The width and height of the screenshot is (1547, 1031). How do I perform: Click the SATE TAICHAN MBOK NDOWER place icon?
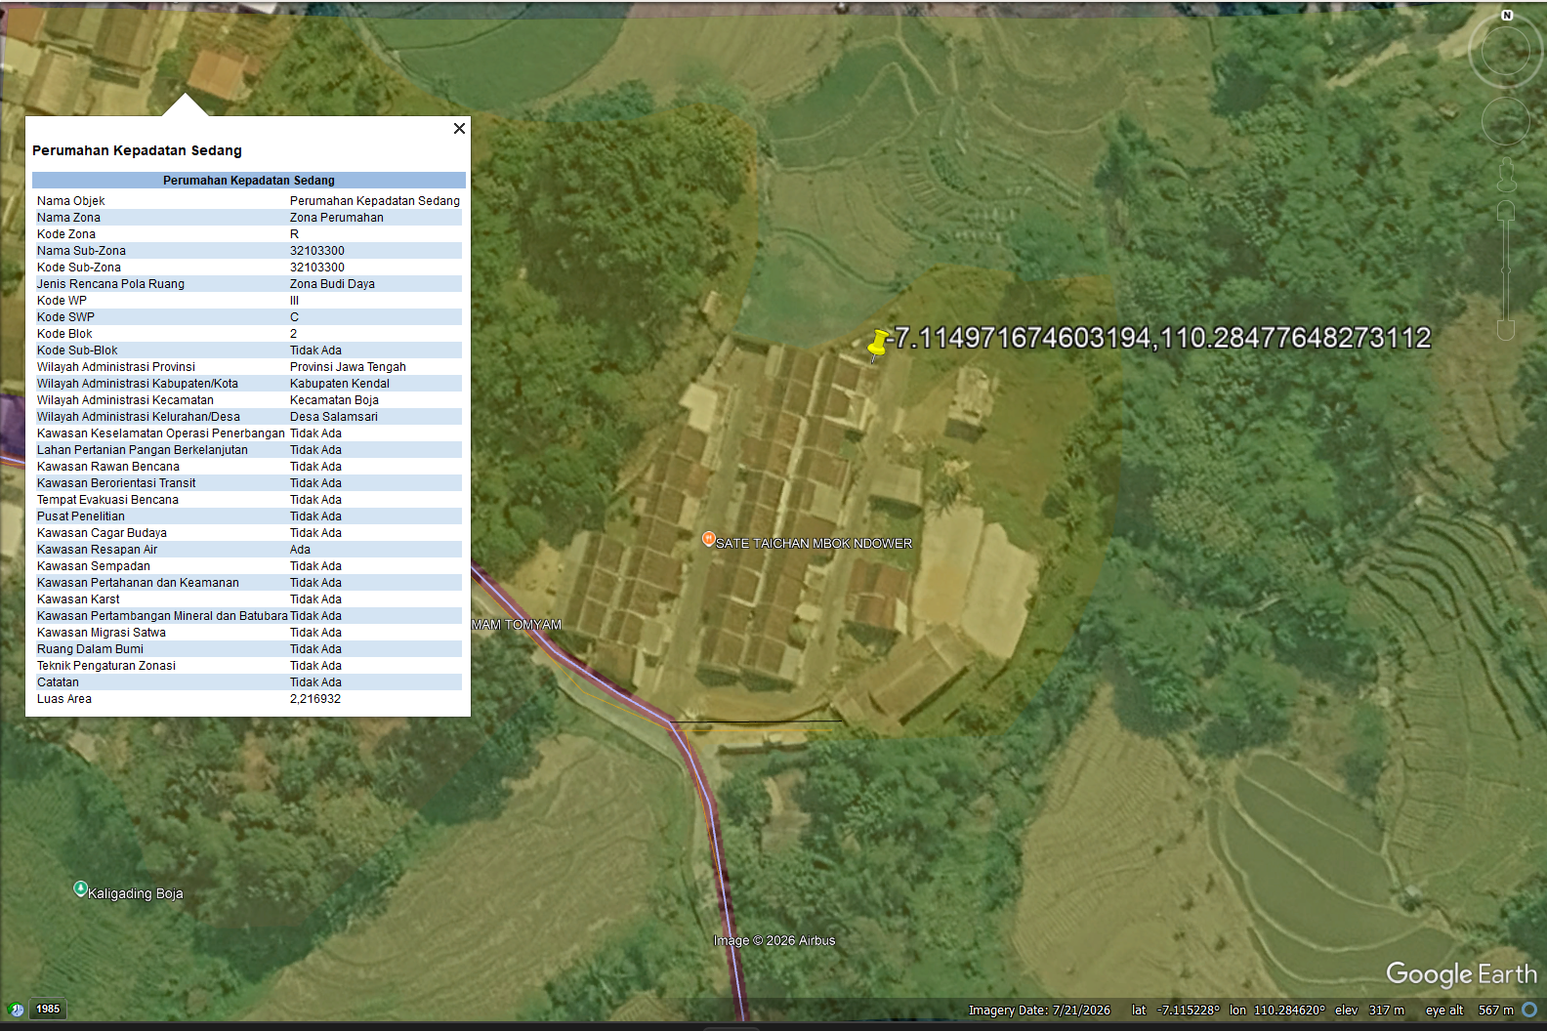pos(708,539)
